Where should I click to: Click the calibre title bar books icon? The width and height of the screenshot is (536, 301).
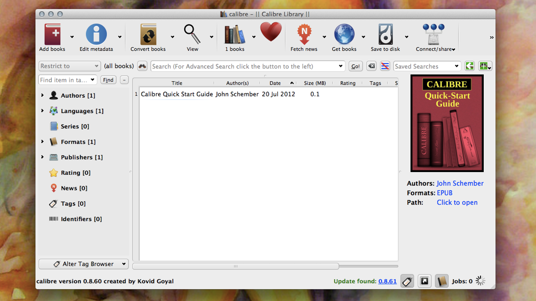[224, 14]
